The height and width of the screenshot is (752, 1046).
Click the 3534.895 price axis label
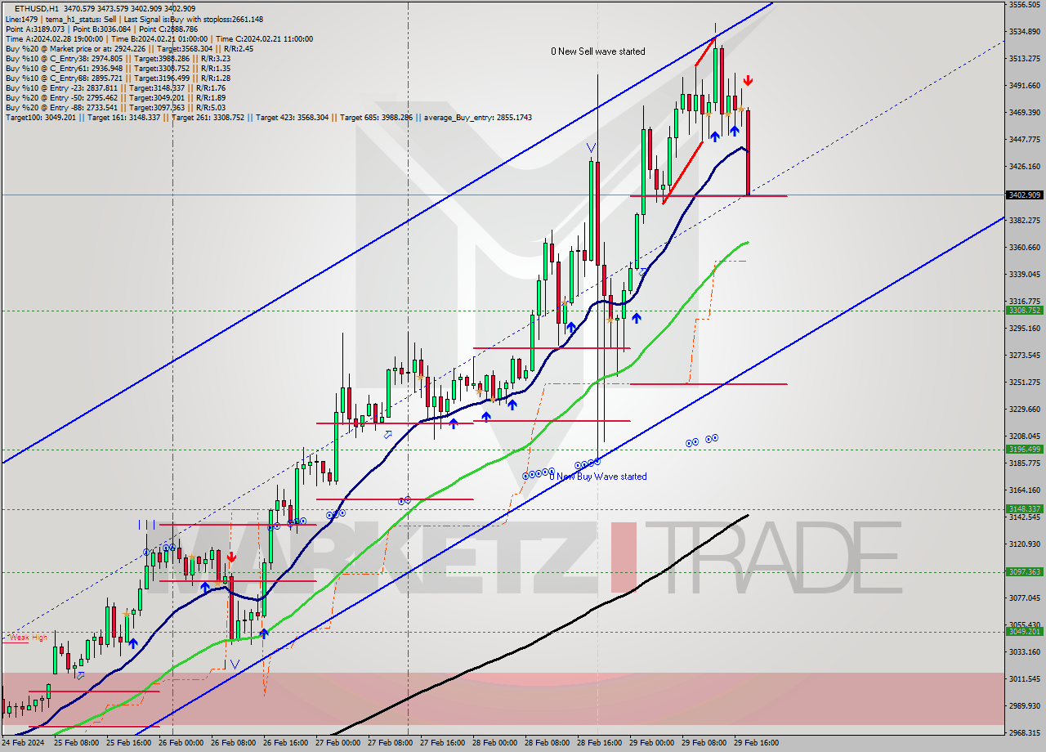click(1025, 32)
